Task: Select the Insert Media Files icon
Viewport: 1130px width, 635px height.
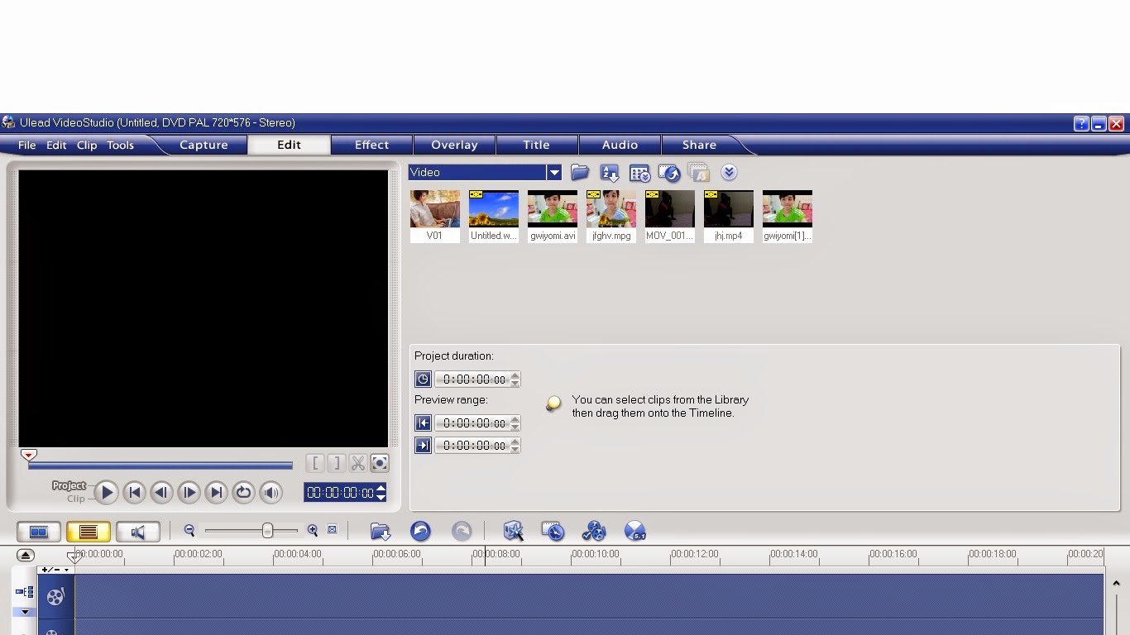Action: (x=381, y=532)
